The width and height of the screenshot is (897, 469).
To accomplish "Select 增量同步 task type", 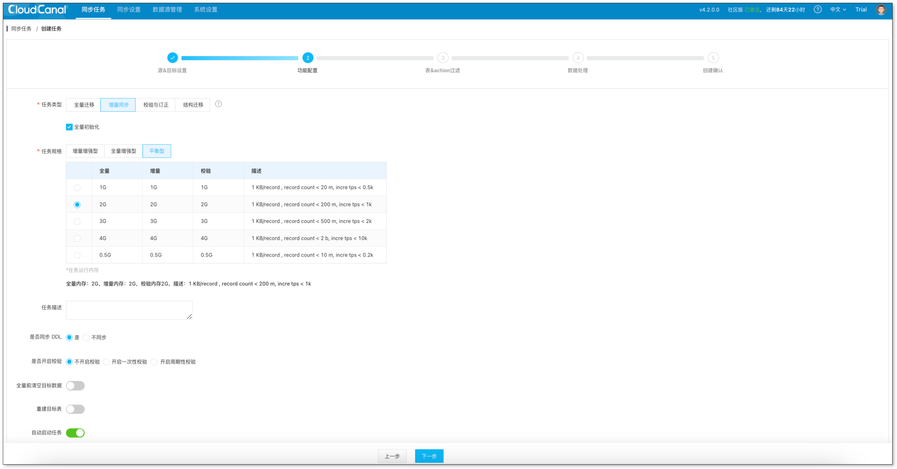I will tap(118, 105).
